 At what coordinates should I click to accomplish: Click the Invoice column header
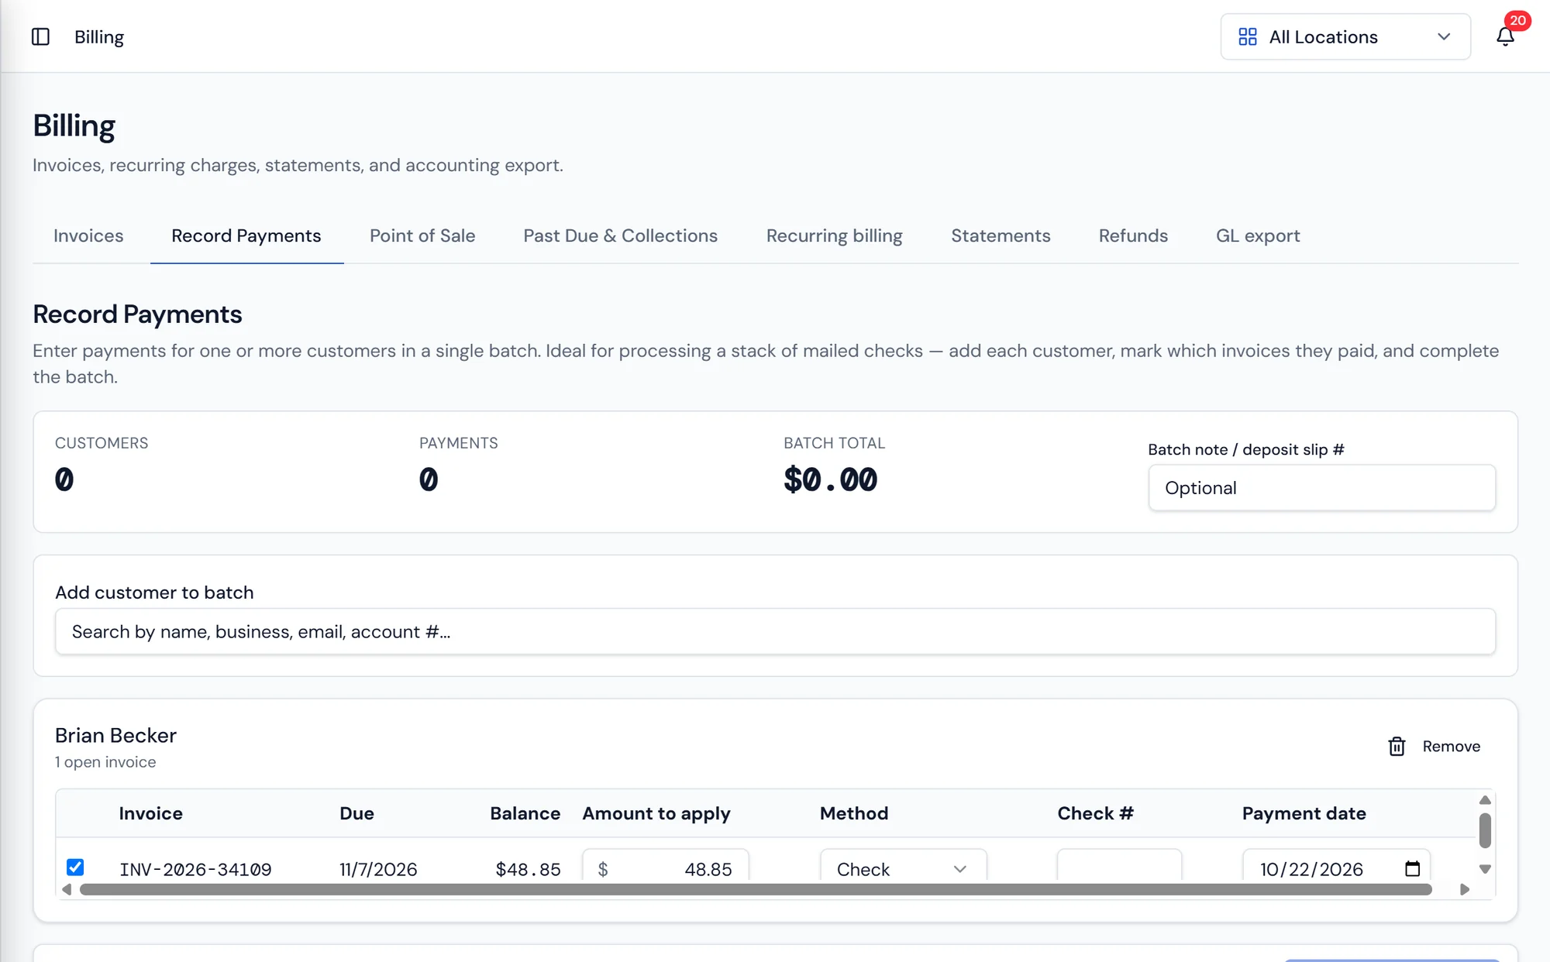[151, 813]
